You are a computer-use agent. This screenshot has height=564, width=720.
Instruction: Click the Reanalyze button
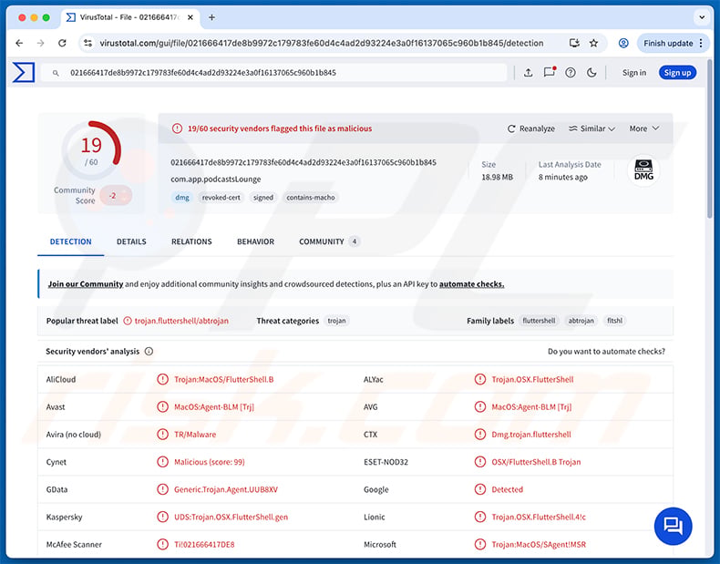pyautogui.click(x=530, y=128)
